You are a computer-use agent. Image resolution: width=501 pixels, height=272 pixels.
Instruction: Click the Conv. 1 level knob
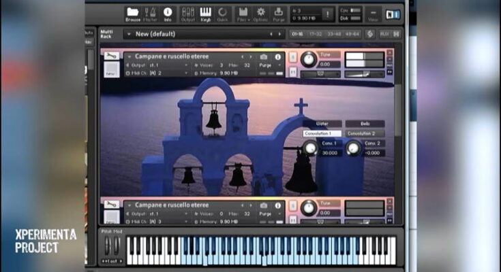click(310, 148)
